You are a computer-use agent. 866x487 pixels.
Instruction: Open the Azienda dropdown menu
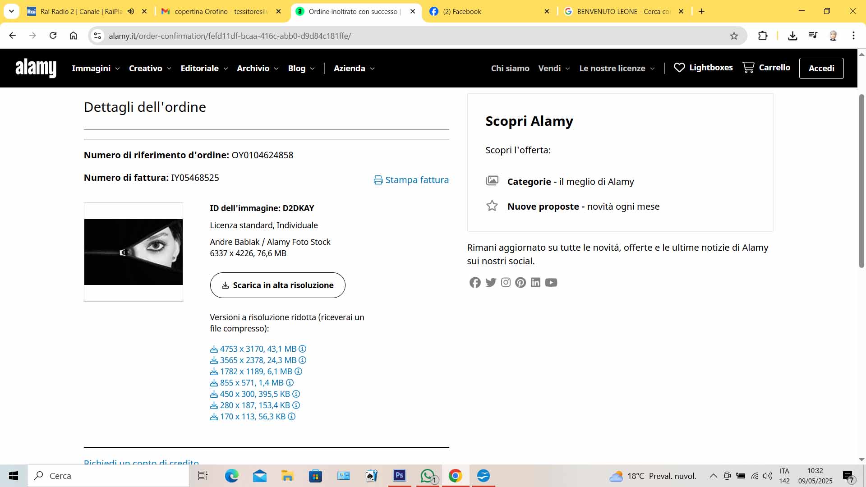pyautogui.click(x=354, y=69)
